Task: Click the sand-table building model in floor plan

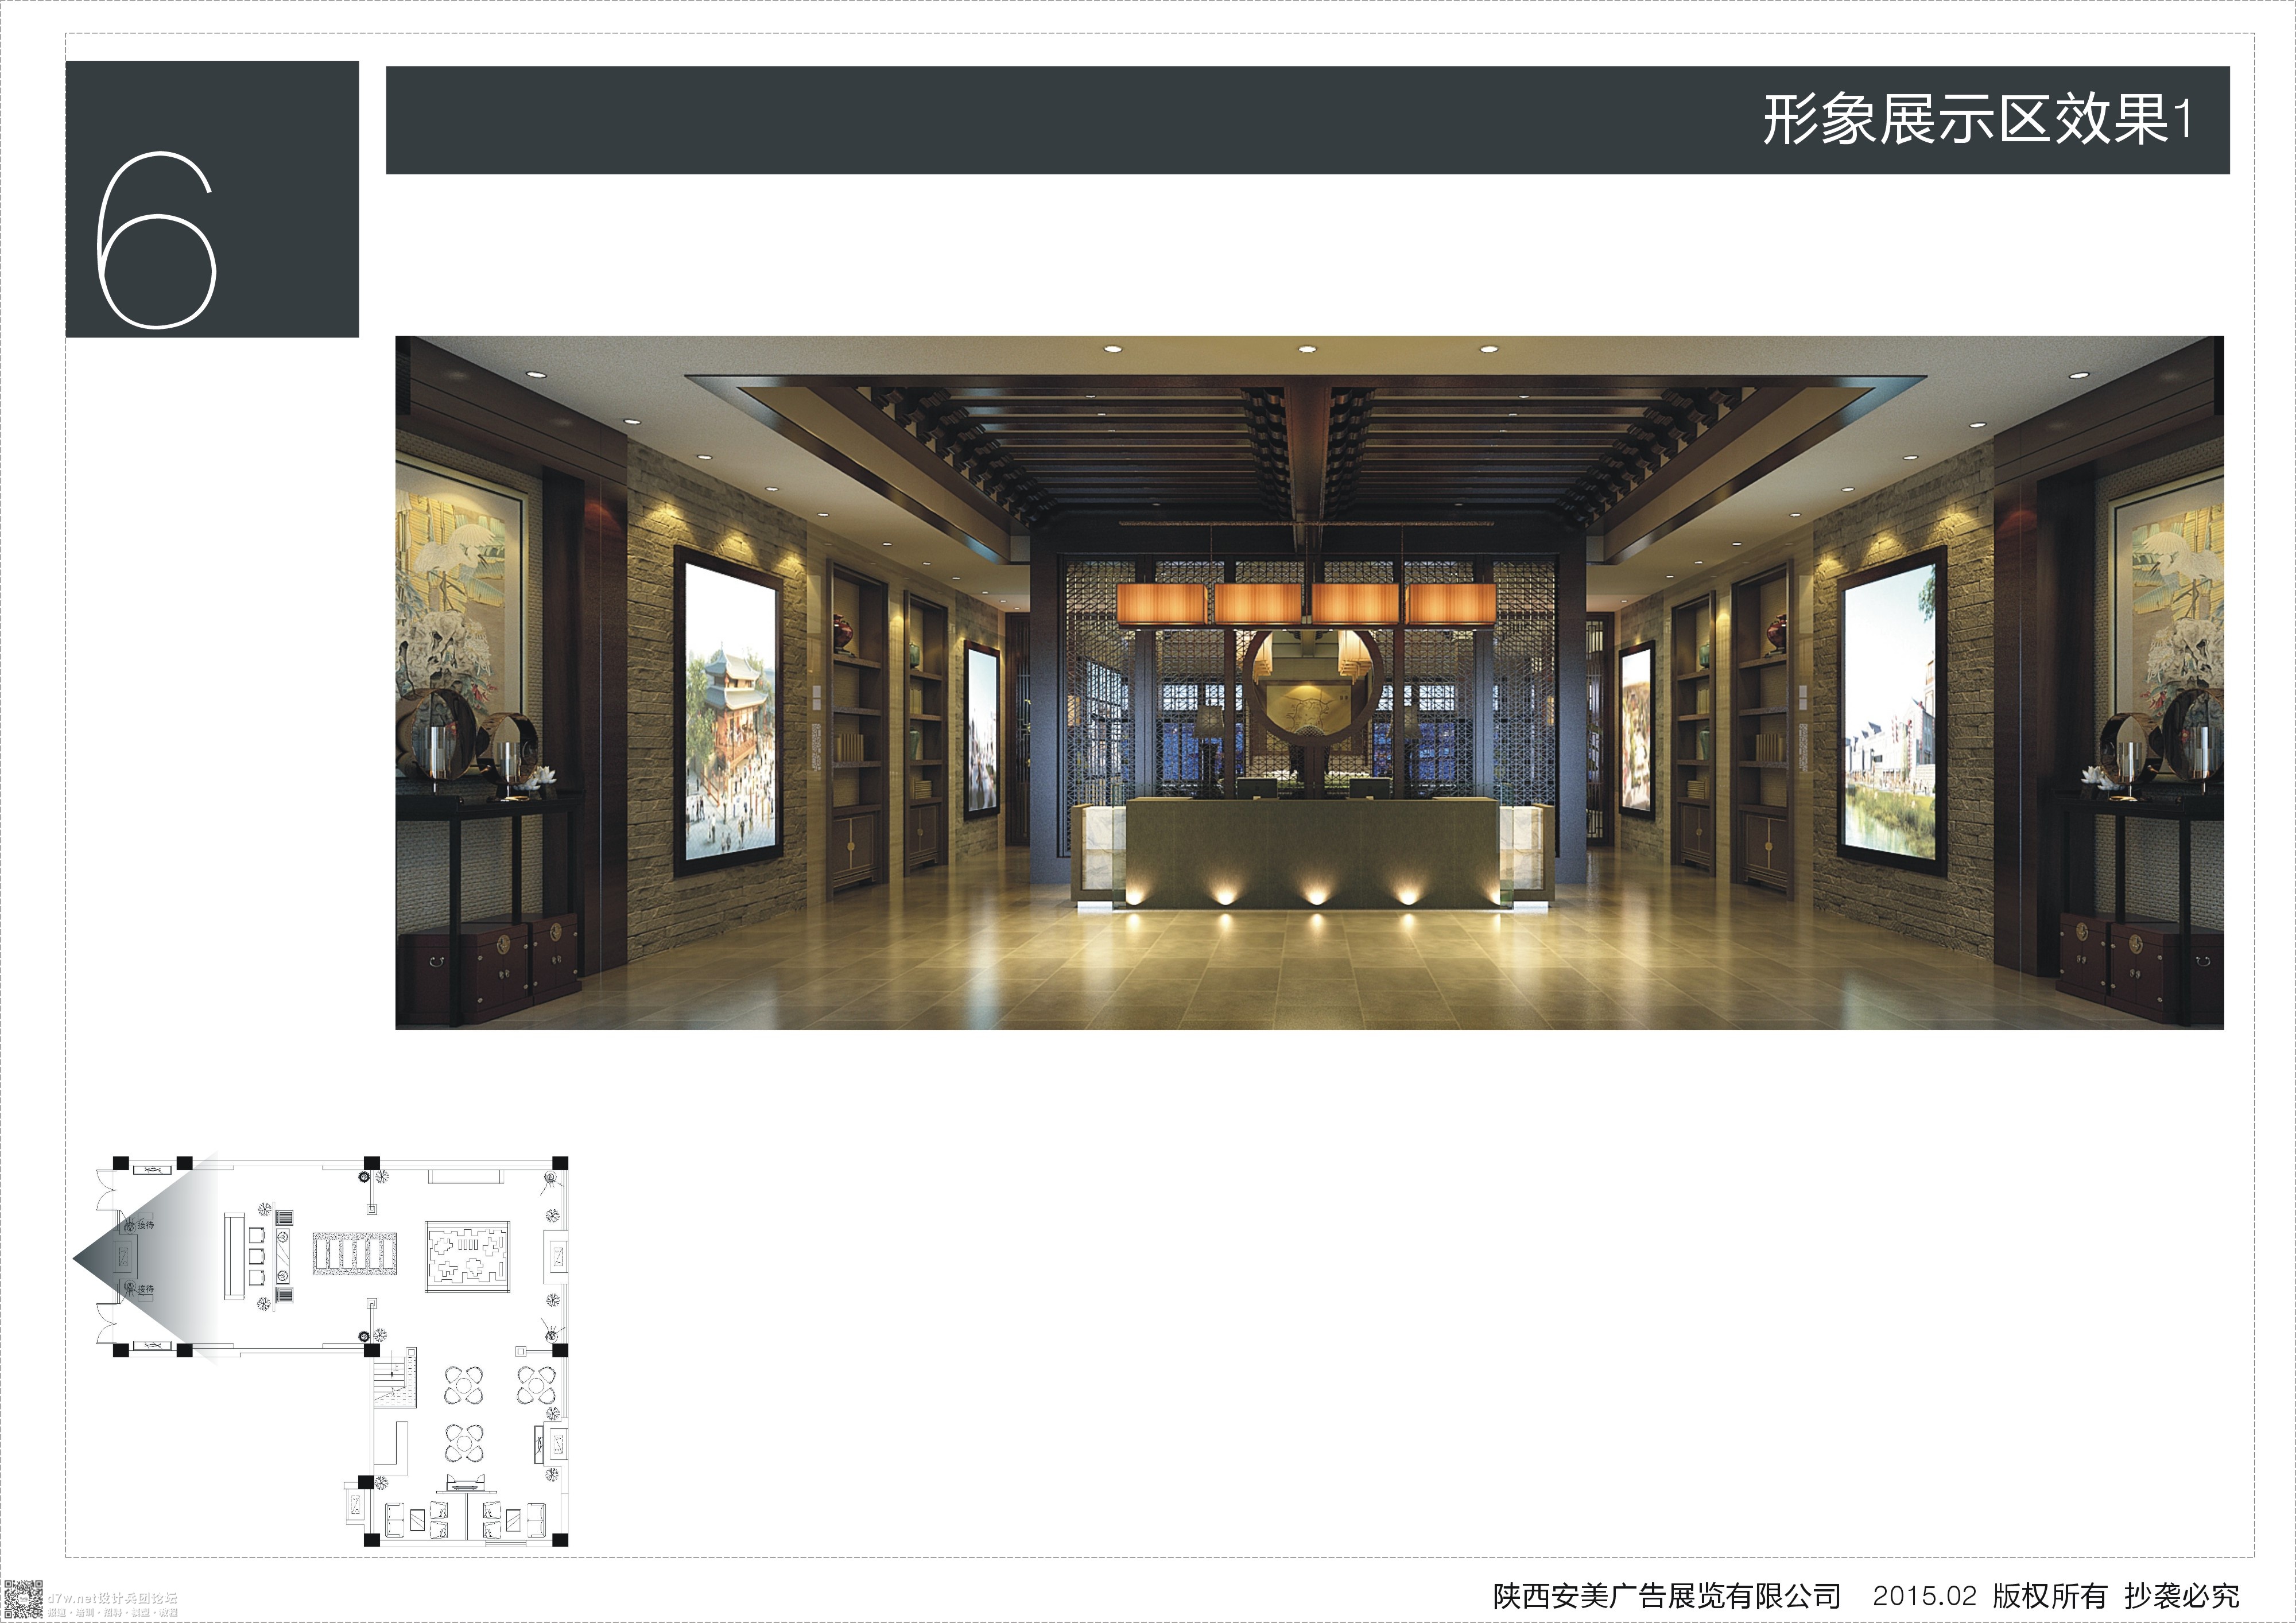Action: 468,1256
